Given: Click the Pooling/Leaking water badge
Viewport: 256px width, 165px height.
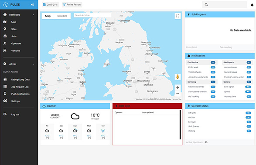Looking at the screenshot, I should point(249,77).
